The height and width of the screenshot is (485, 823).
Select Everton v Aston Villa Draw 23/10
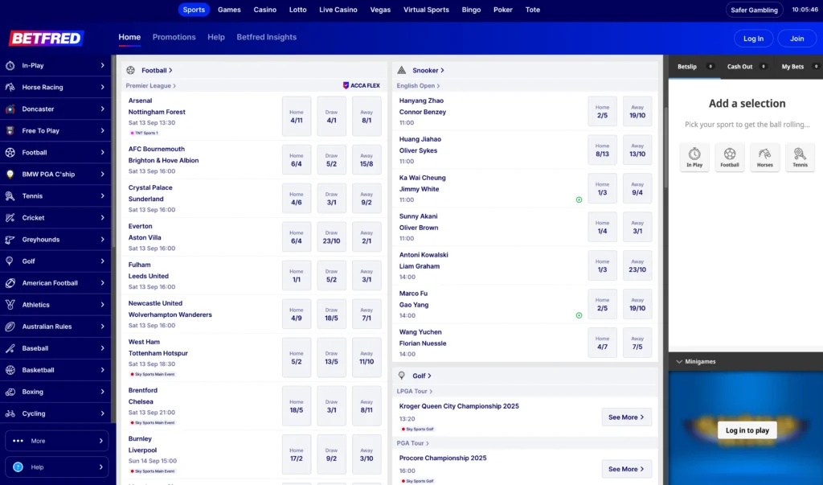pyautogui.click(x=331, y=237)
